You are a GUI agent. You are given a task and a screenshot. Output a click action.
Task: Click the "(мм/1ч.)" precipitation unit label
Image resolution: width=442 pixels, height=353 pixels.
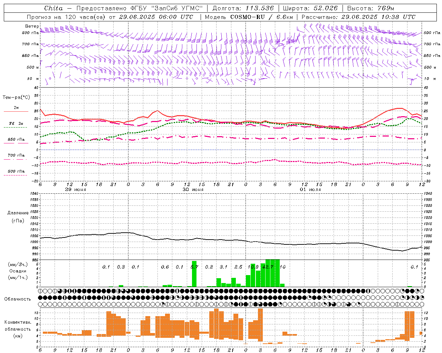pos(18,278)
